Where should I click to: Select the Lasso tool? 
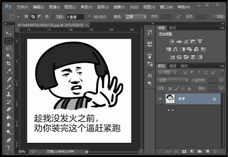click(9, 48)
